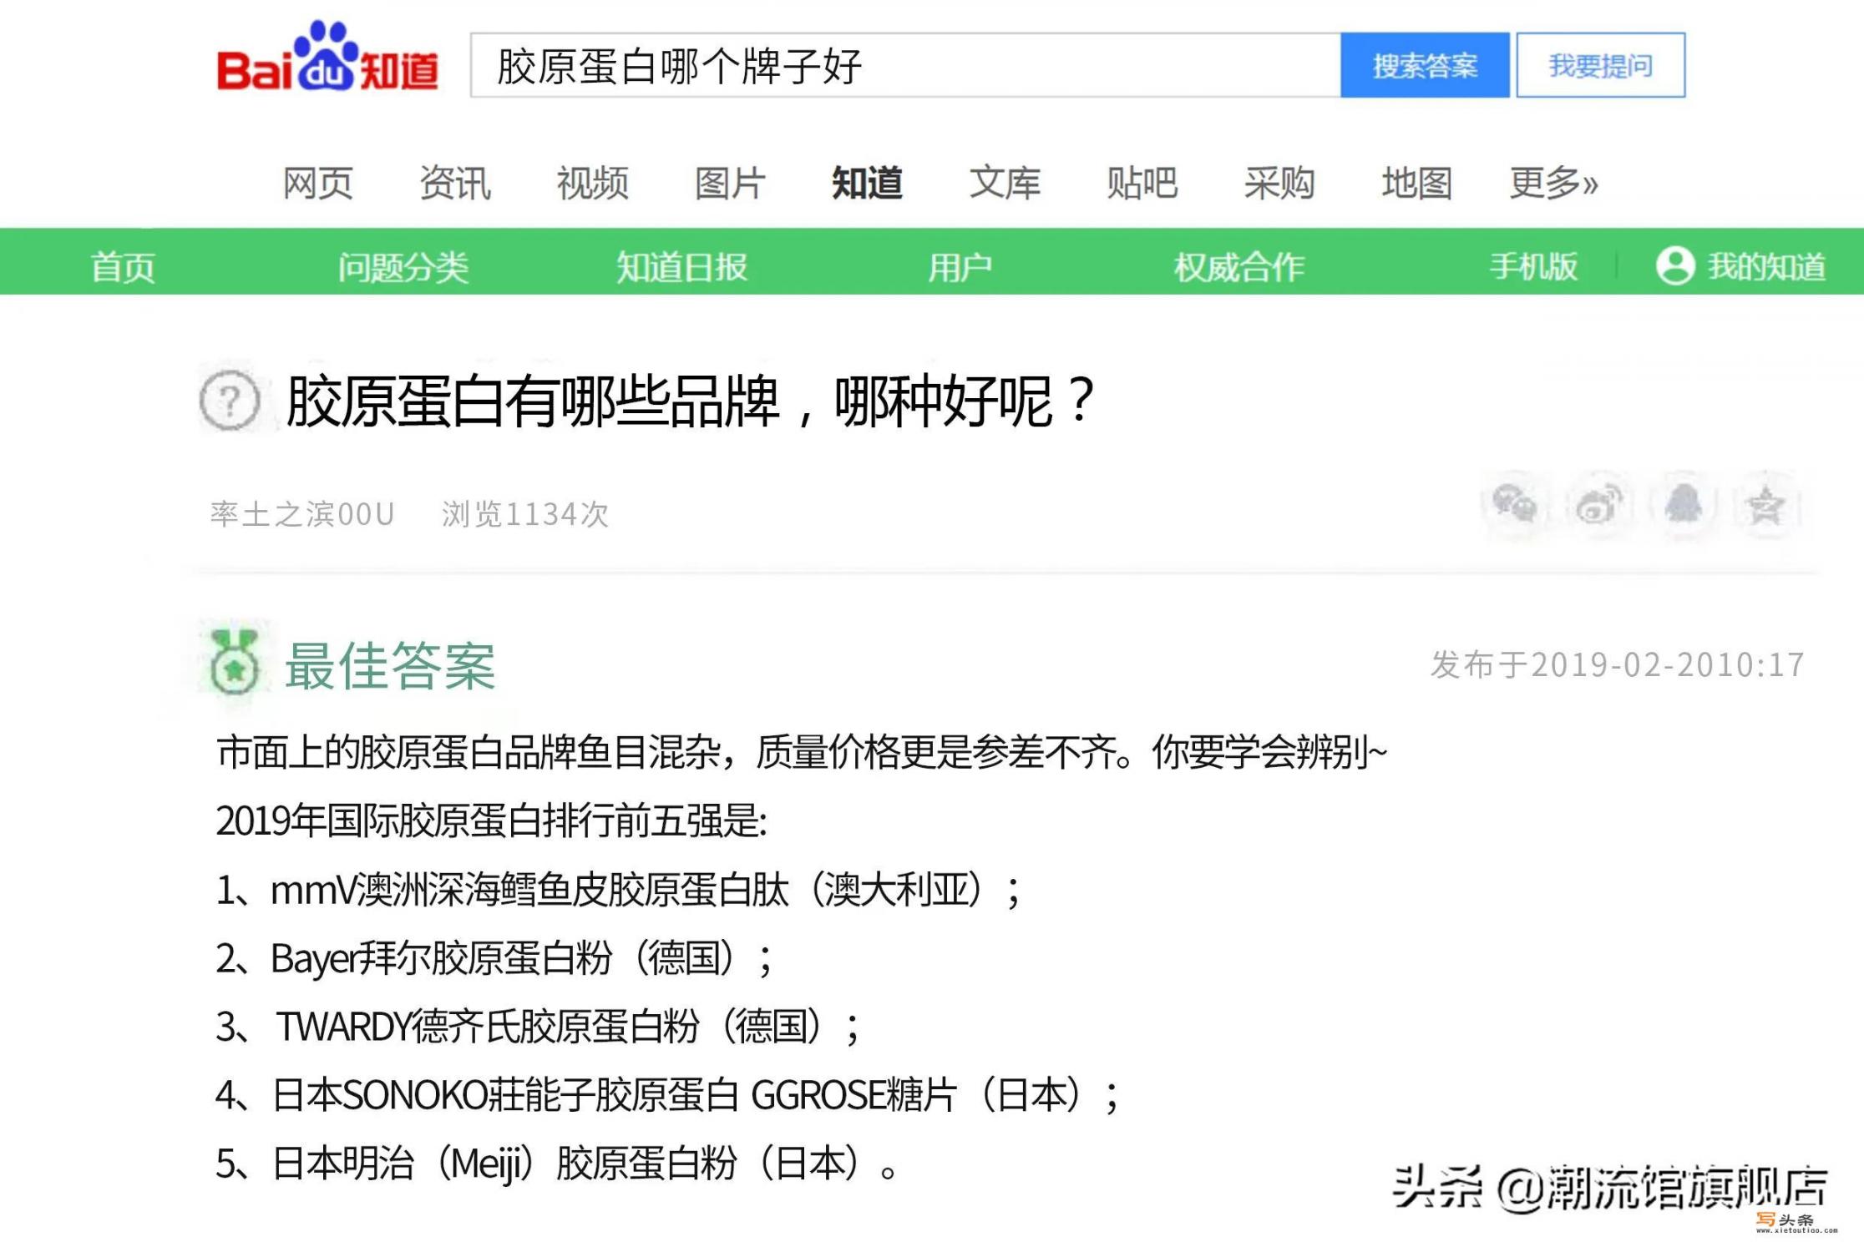Screen dimensions: 1864x1247
Task: Click the search box containing 胶原蛋白哪个牌子好
Action: point(906,65)
